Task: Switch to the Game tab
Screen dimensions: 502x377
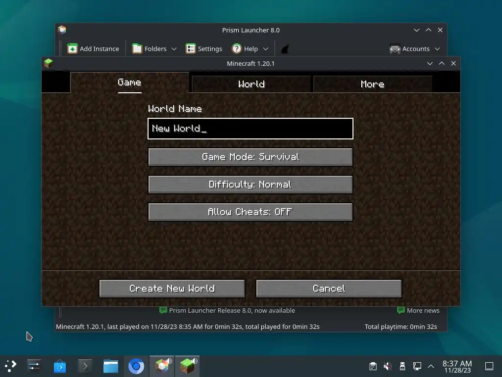Action: pos(129,82)
